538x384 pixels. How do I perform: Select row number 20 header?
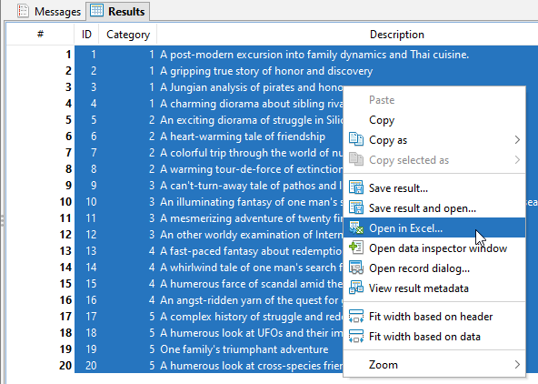(41, 365)
